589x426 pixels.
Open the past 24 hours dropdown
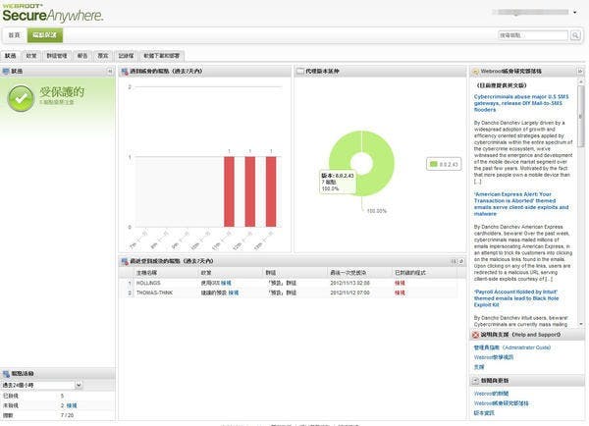[79, 385]
